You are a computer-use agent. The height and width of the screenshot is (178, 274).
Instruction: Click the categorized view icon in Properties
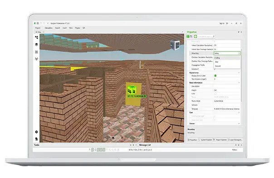tap(188, 36)
